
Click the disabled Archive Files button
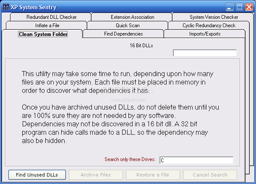tap(96, 175)
